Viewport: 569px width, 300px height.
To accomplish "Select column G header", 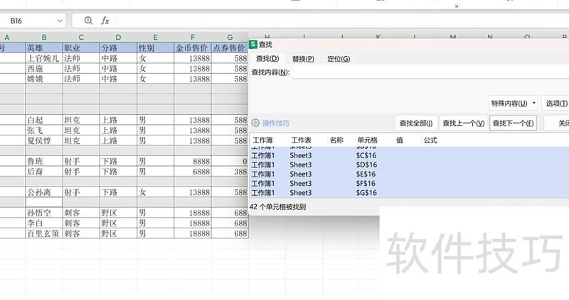I will (x=230, y=38).
